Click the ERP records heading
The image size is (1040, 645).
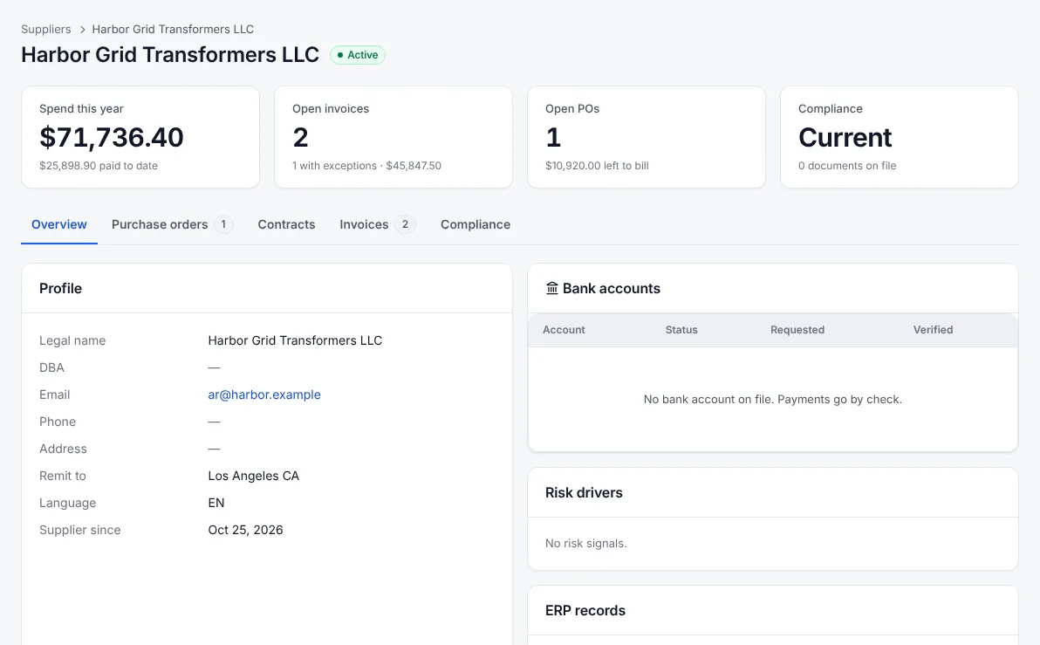585,610
